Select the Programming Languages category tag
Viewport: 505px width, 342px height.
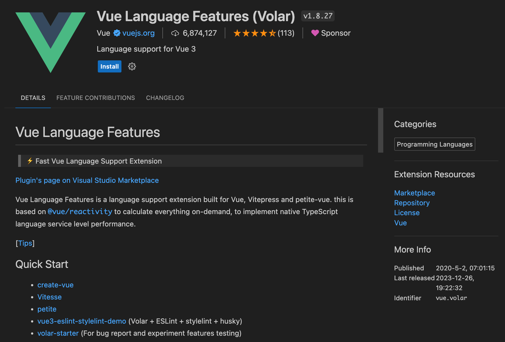click(x=435, y=144)
